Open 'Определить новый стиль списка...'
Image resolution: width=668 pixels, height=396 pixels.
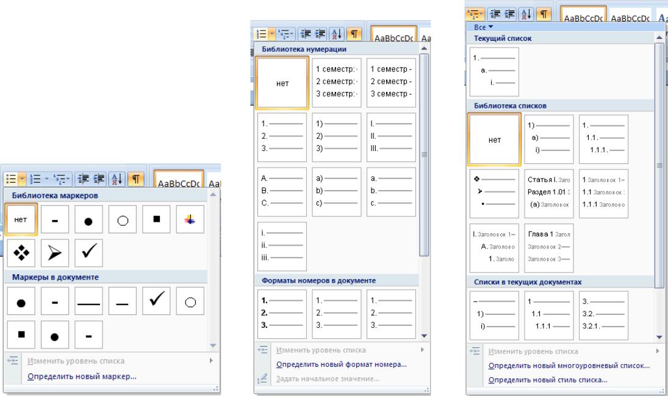tap(548, 380)
